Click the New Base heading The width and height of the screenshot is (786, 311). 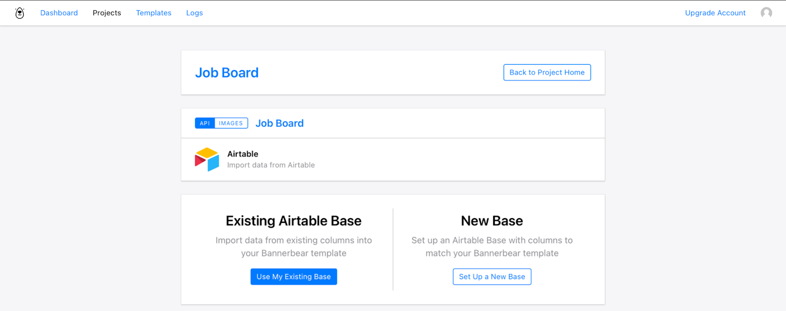[492, 221]
